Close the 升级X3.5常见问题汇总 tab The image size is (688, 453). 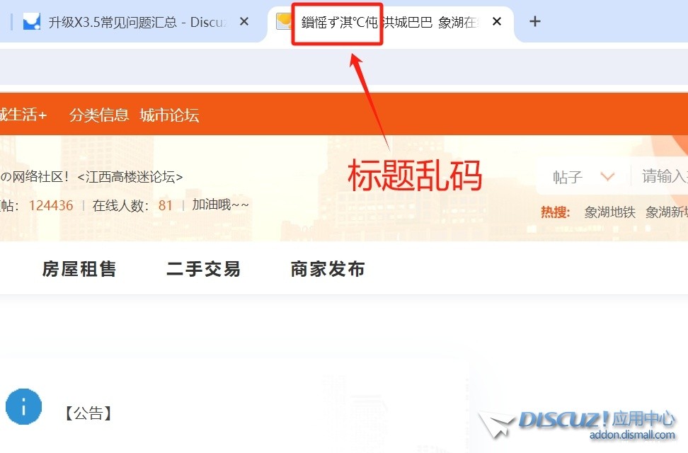[x=244, y=22]
